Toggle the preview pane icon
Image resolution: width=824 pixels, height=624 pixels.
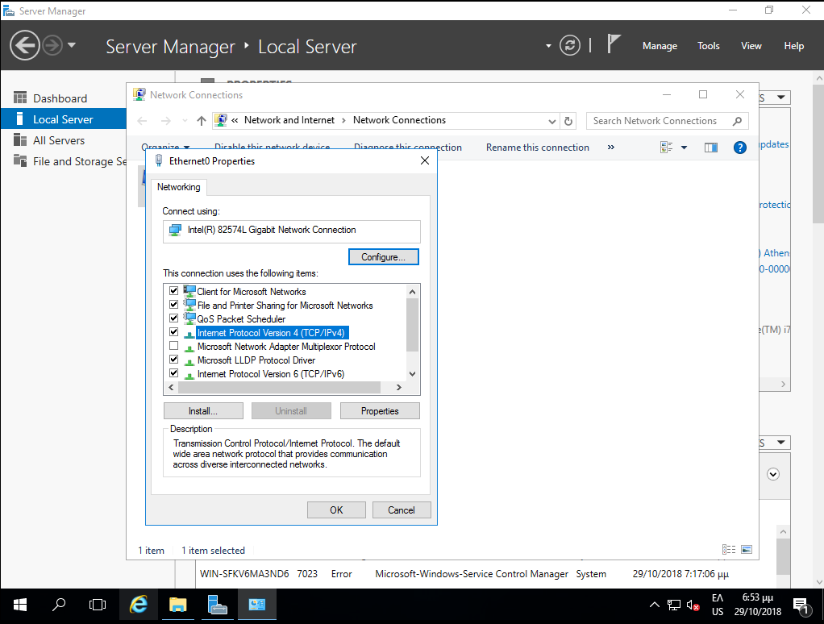(x=710, y=148)
